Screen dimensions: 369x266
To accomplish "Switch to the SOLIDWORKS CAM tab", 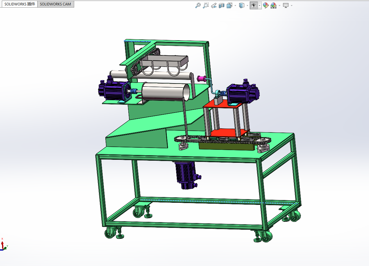I will click(x=56, y=4).
